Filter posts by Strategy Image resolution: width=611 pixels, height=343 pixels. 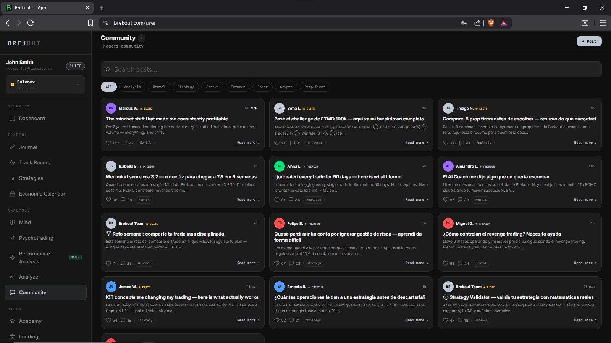point(186,87)
